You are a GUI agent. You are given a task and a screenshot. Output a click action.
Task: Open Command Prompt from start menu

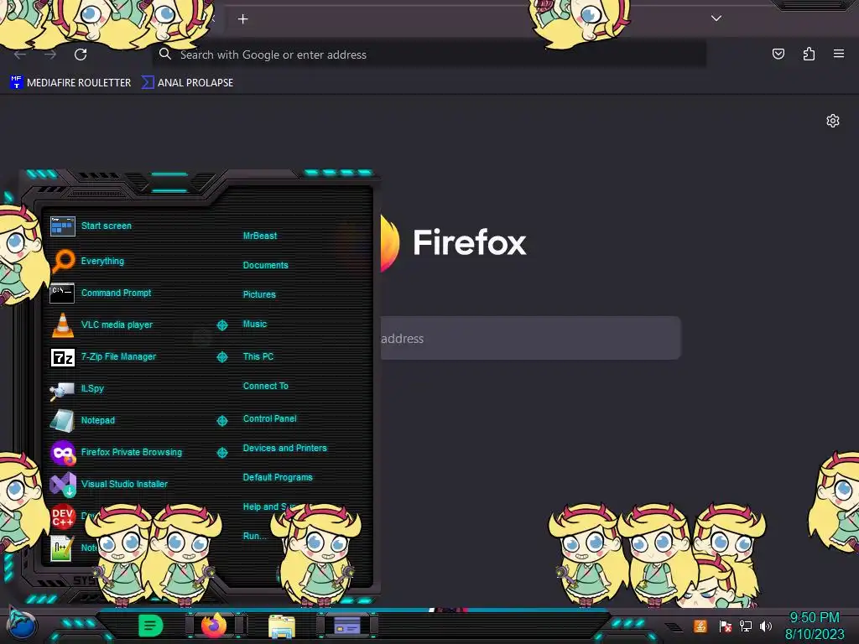[x=62, y=293]
